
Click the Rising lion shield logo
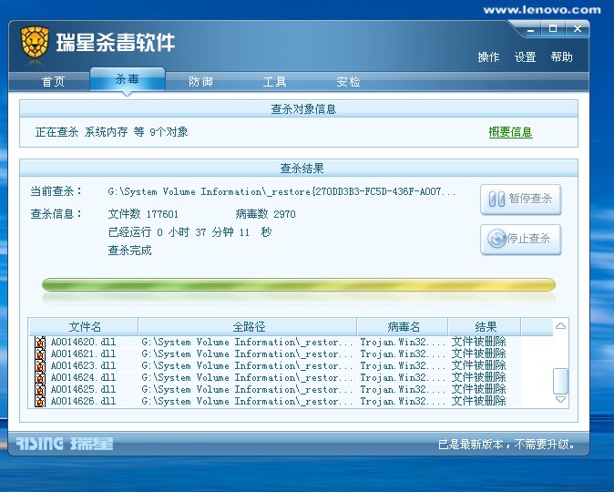pyautogui.click(x=35, y=42)
